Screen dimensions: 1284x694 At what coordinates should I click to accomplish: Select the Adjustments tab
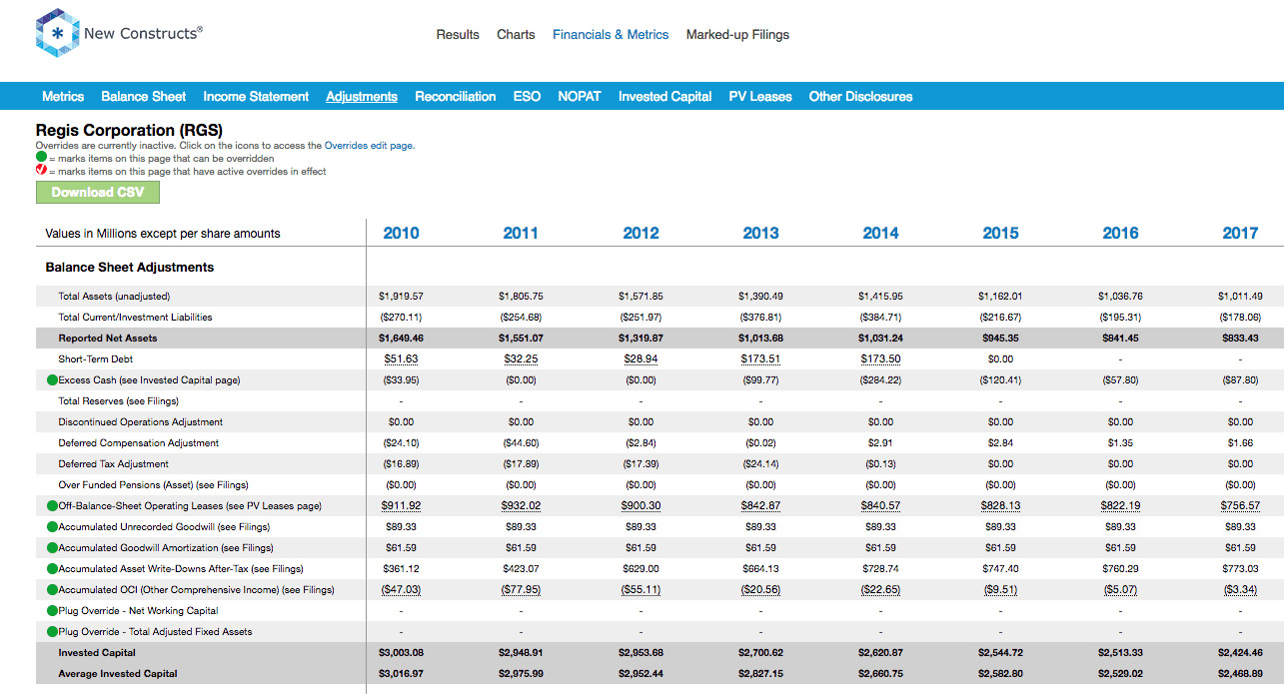coord(362,97)
